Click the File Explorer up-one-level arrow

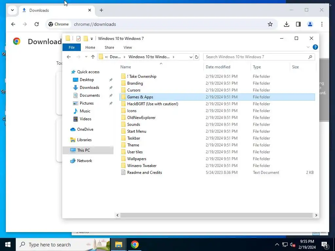[93, 57]
